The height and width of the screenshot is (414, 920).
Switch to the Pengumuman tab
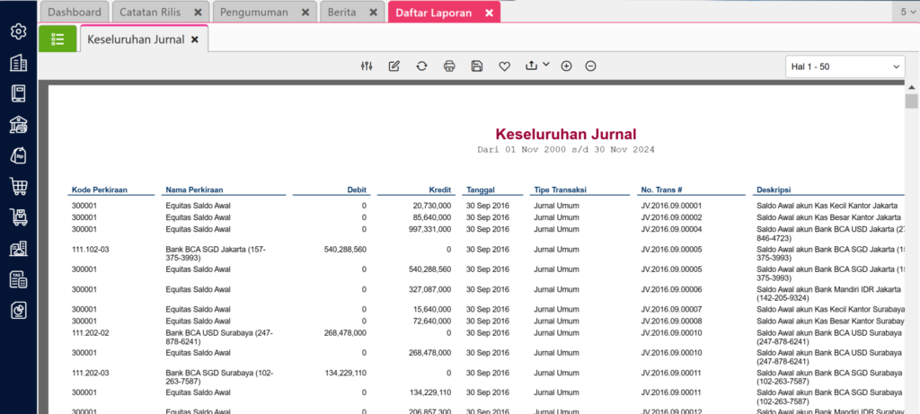click(254, 13)
